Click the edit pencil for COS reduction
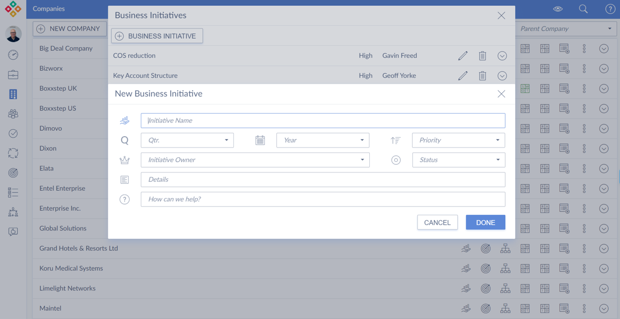 click(462, 56)
